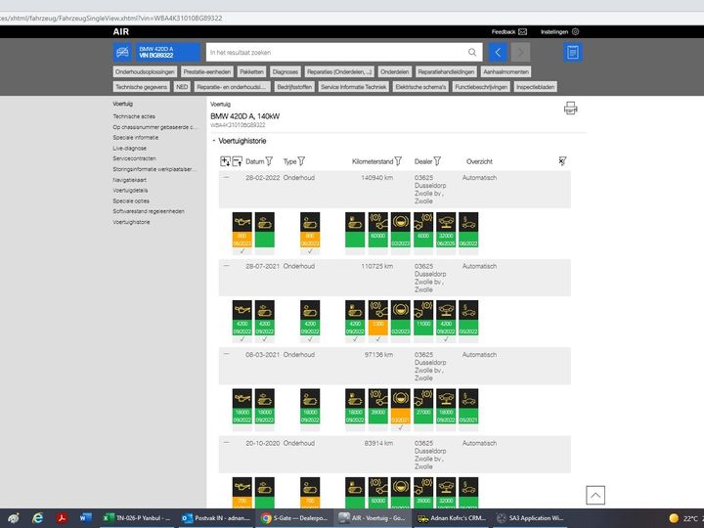Open the Dealer column filter
This screenshot has height=528, width=704.
click(x=437, y=160)
